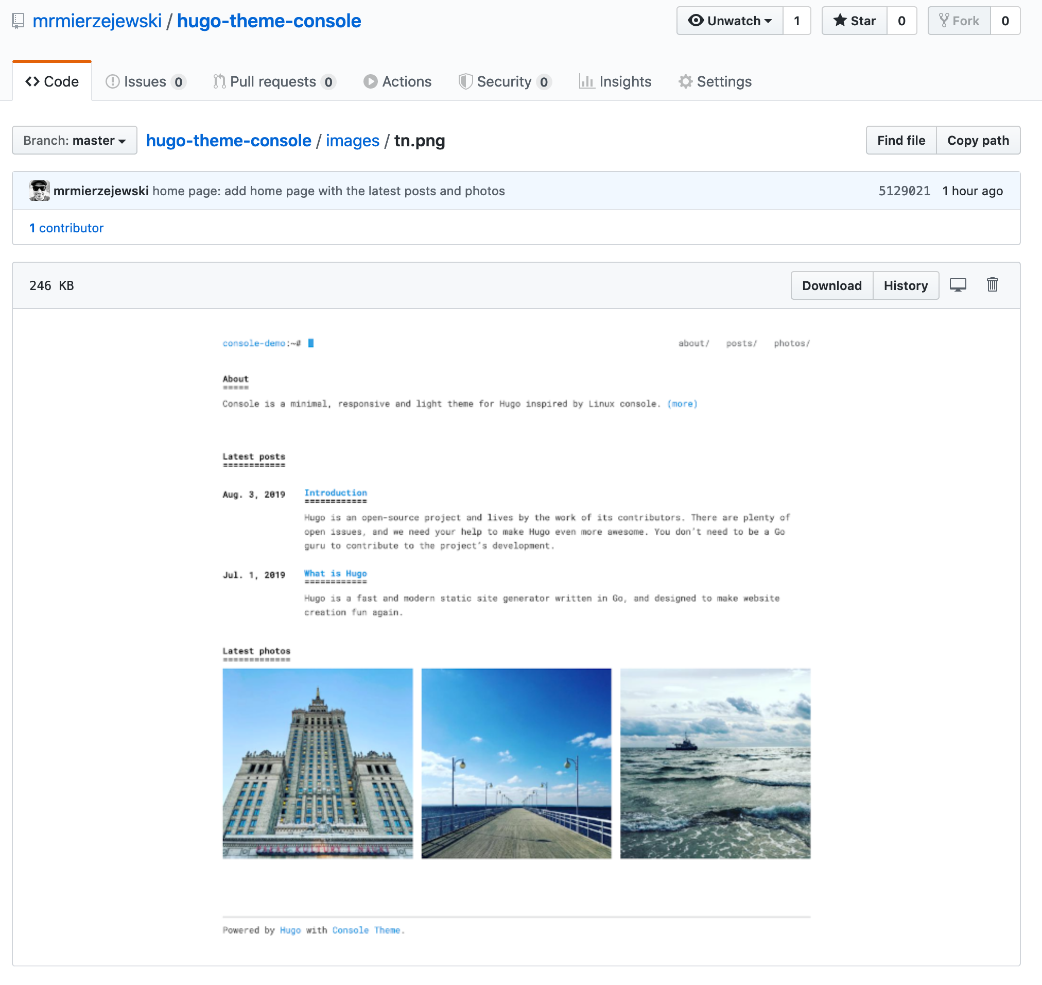
Task: Click the repository book icon
Action: pos(19,20)
